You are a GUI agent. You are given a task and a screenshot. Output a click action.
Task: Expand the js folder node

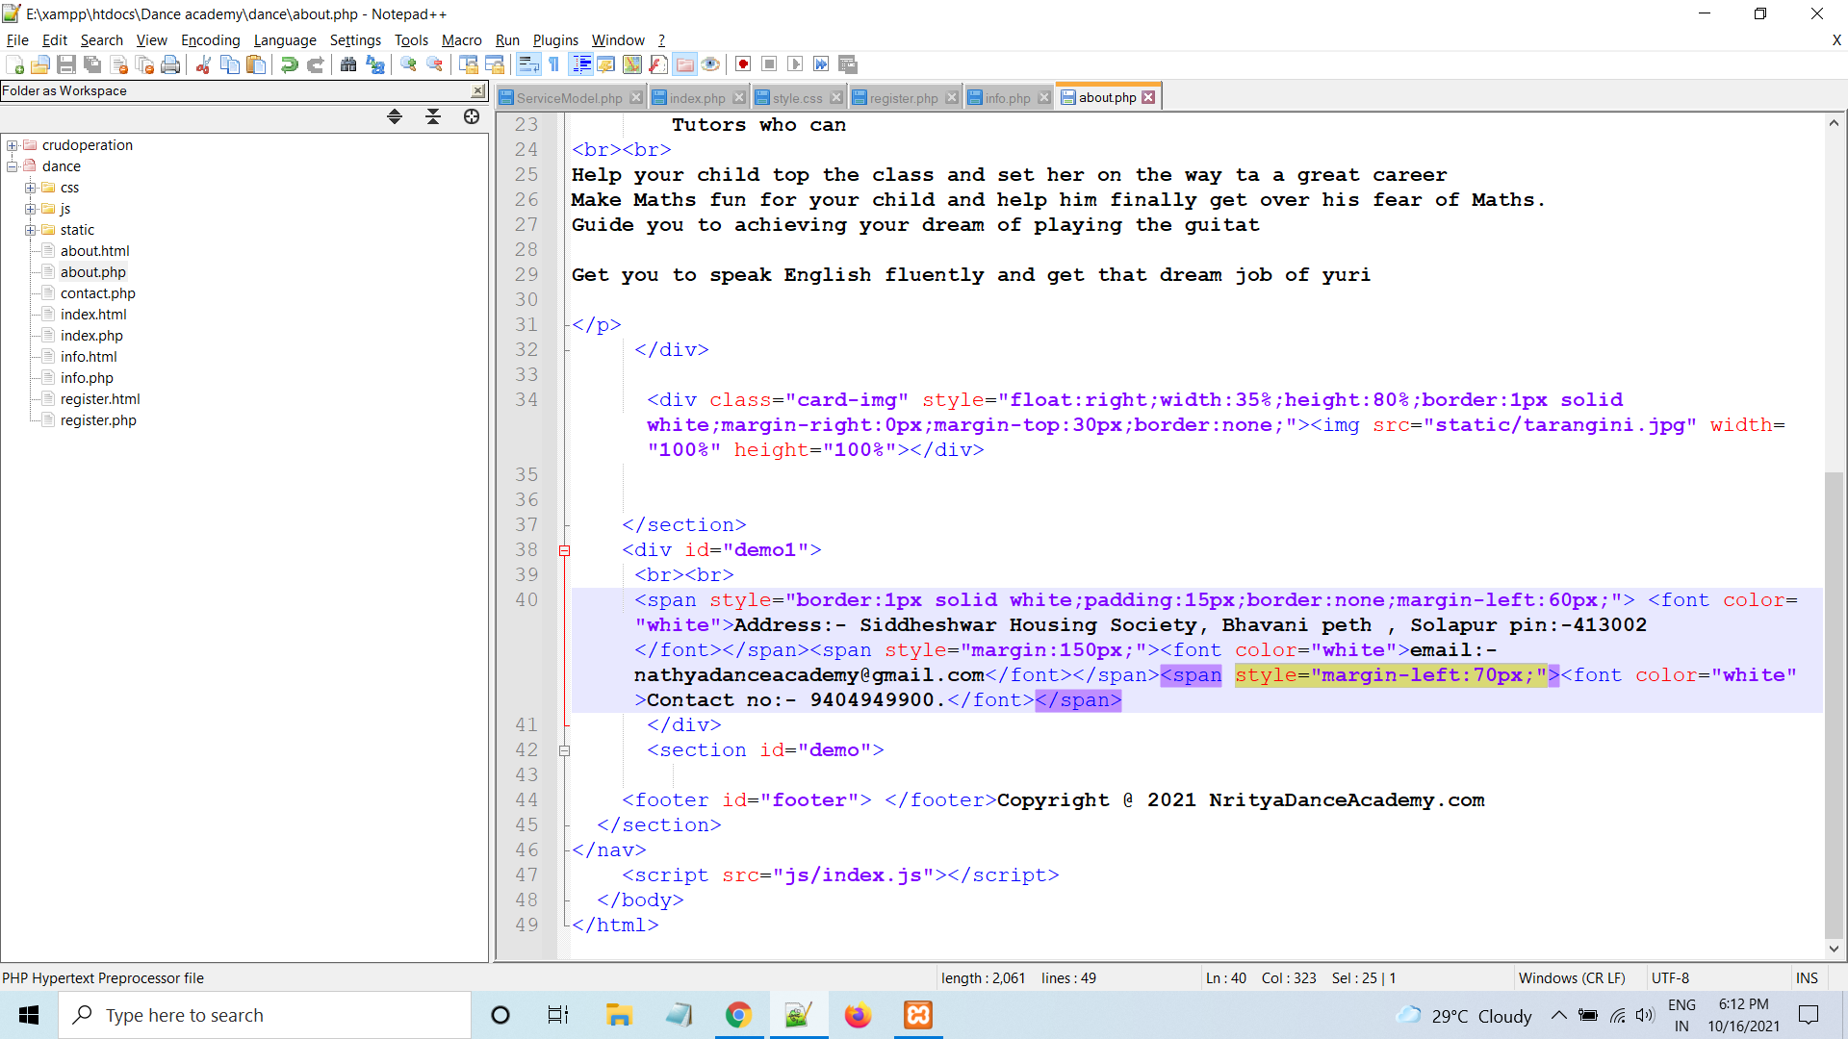point(31,209)
